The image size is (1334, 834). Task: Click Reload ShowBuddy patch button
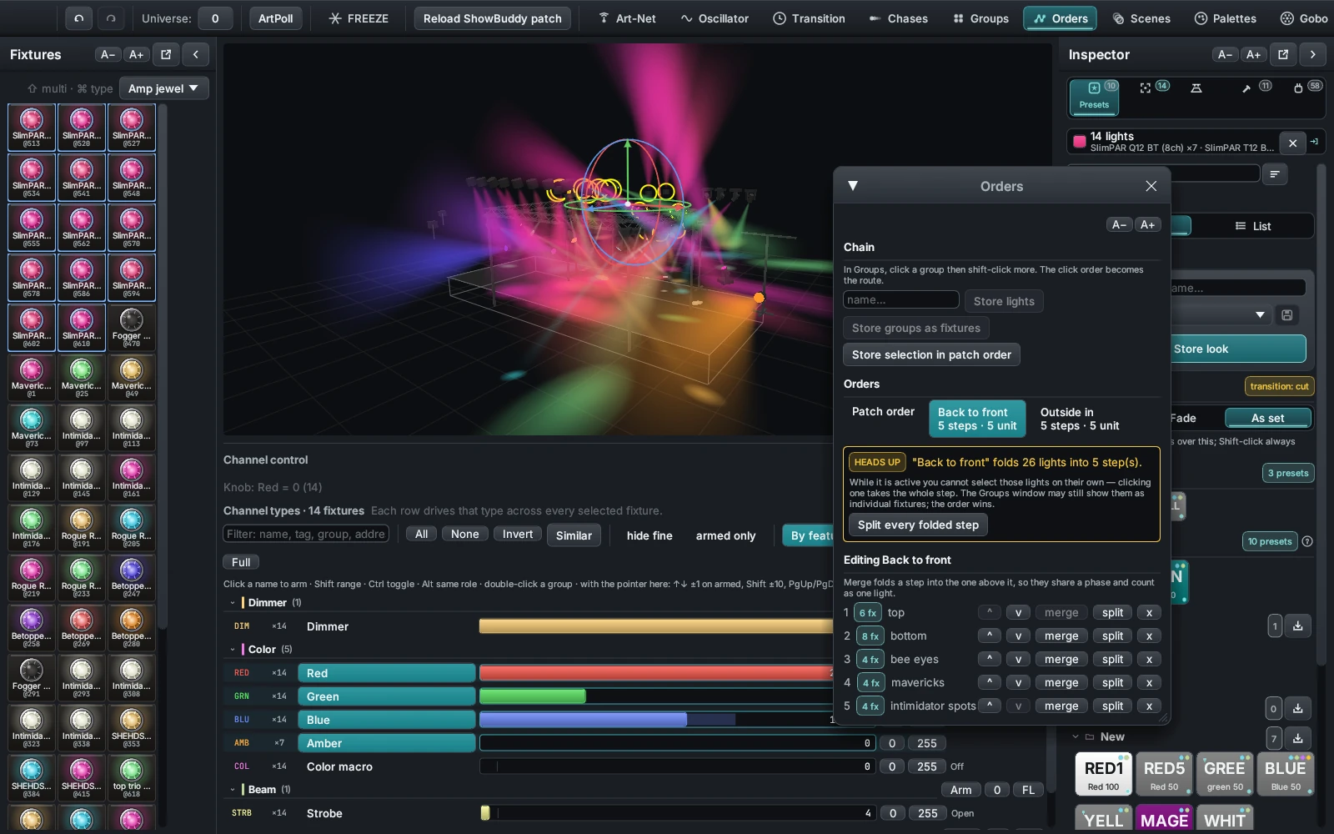[493, 18]
